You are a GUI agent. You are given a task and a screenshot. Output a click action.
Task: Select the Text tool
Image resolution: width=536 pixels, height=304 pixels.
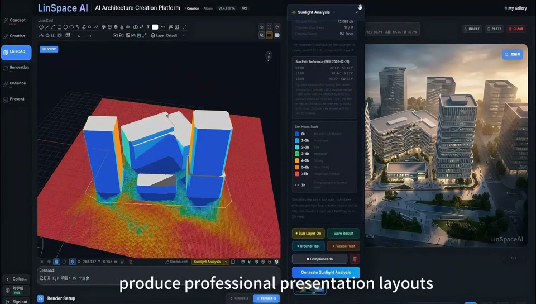148,27
